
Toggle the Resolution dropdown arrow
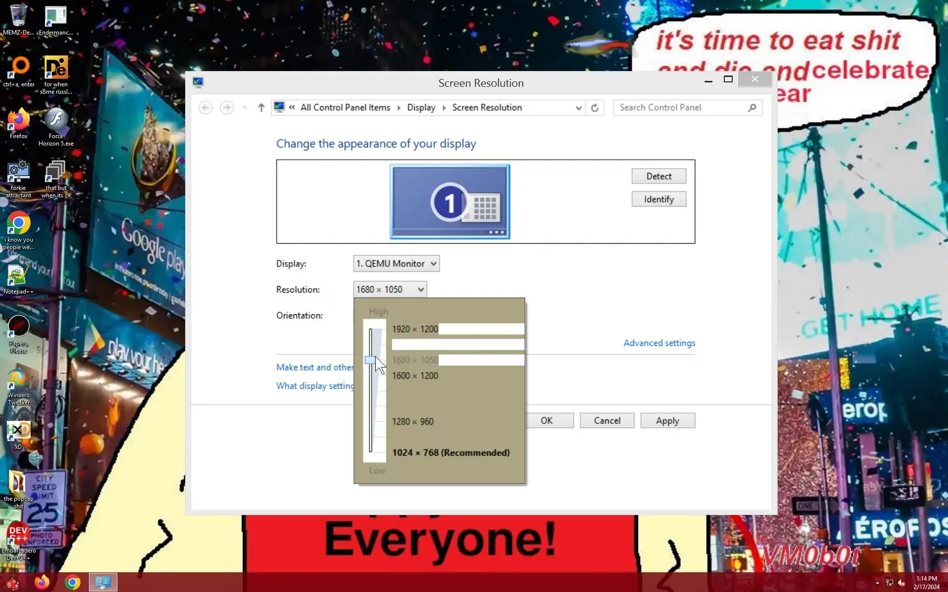421,290
